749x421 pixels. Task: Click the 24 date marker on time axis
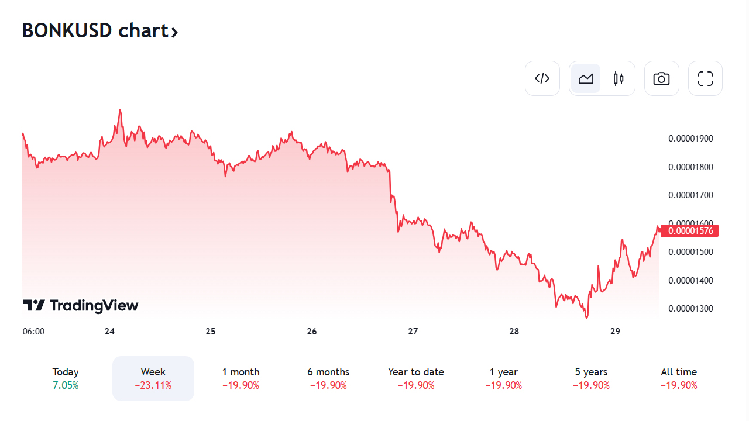click(x=109, y=332)
